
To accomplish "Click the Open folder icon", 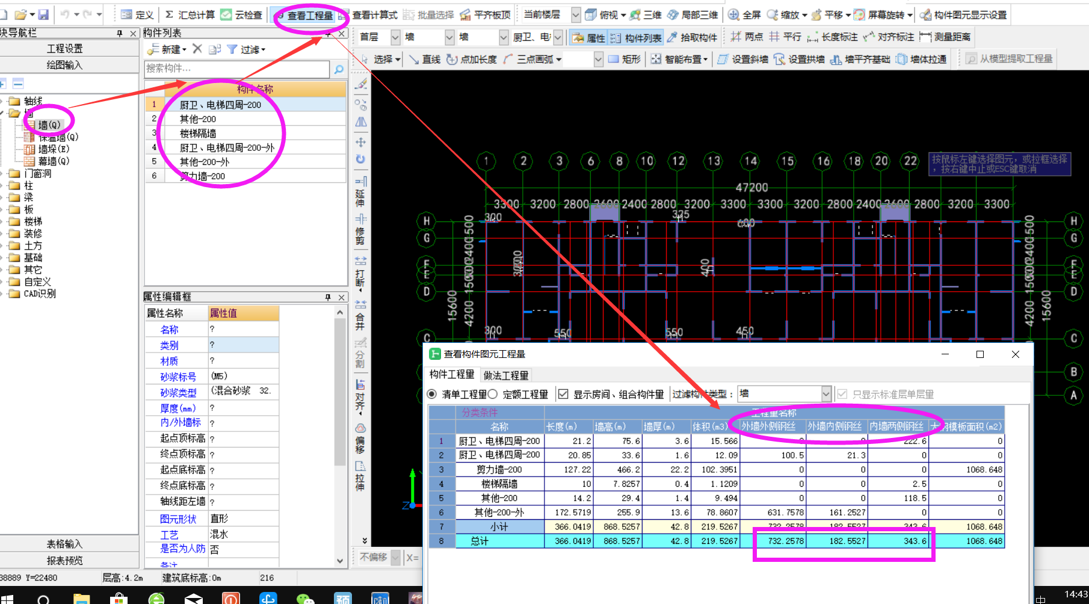I will 20,14.
